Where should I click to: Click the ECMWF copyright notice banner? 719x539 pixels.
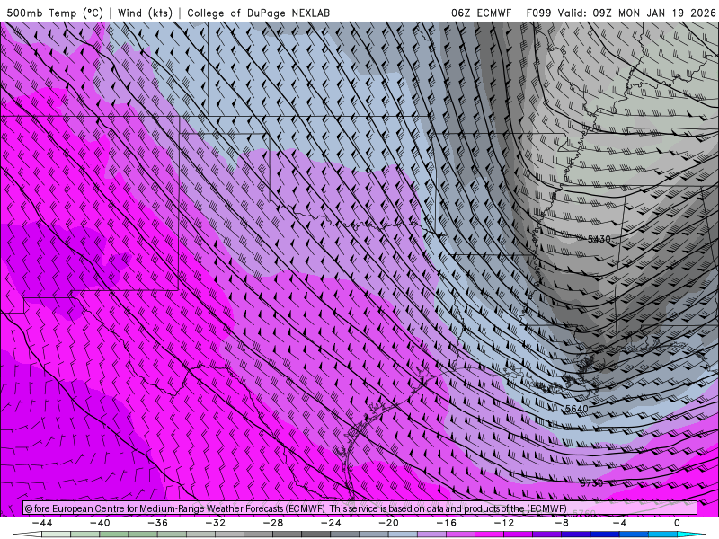coord(360,508)
